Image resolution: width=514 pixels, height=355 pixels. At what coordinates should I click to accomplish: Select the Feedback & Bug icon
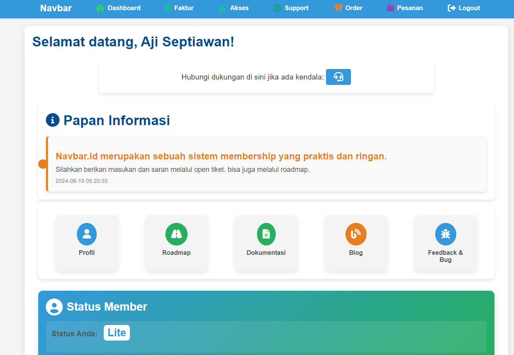tap(445, 234)
